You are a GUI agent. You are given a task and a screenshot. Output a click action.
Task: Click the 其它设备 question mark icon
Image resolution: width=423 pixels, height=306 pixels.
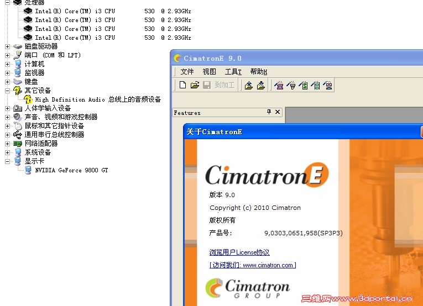pyautogui.click(x=18, y=91)
